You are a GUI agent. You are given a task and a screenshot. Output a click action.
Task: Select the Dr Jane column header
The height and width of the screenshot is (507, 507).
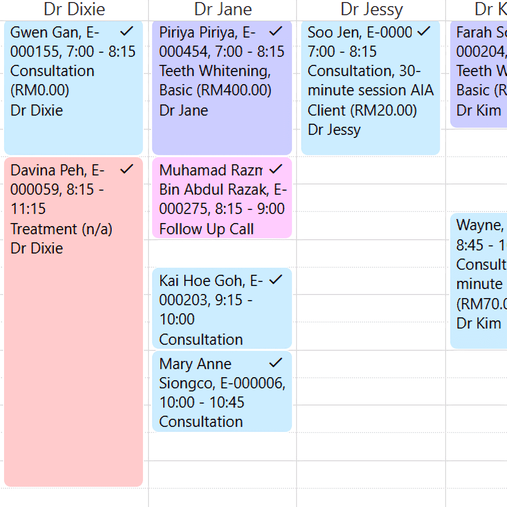pyautogui.click(x=223, y=9)
